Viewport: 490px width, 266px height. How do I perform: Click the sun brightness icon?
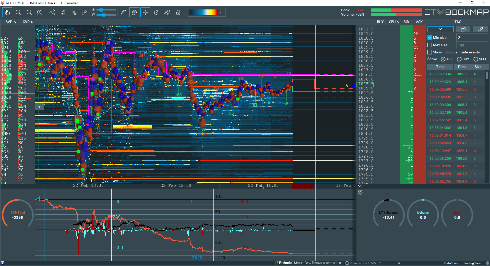coord(94,10)
